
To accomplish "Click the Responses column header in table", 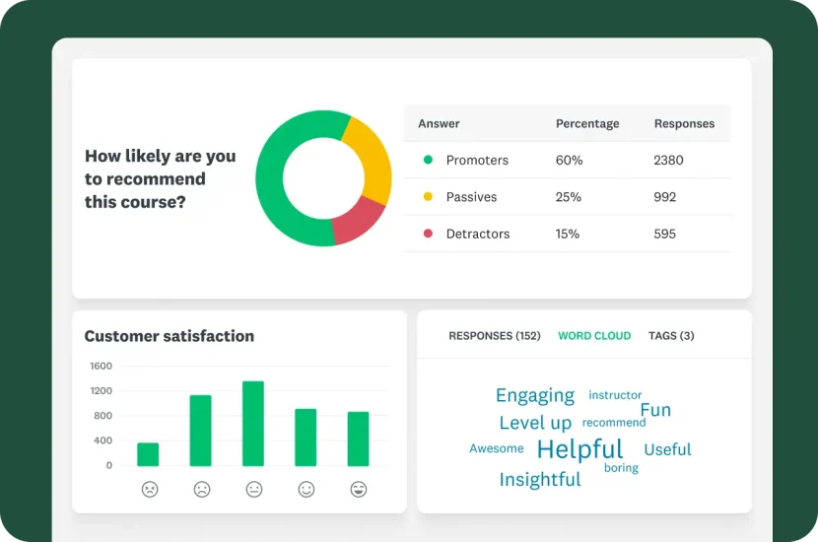I will click(x=684, y=124).
